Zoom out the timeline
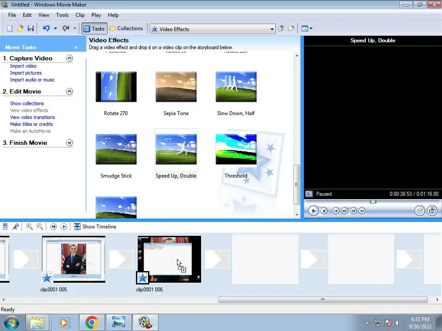Screen dimensions: 442x331 tap(40, 227)
